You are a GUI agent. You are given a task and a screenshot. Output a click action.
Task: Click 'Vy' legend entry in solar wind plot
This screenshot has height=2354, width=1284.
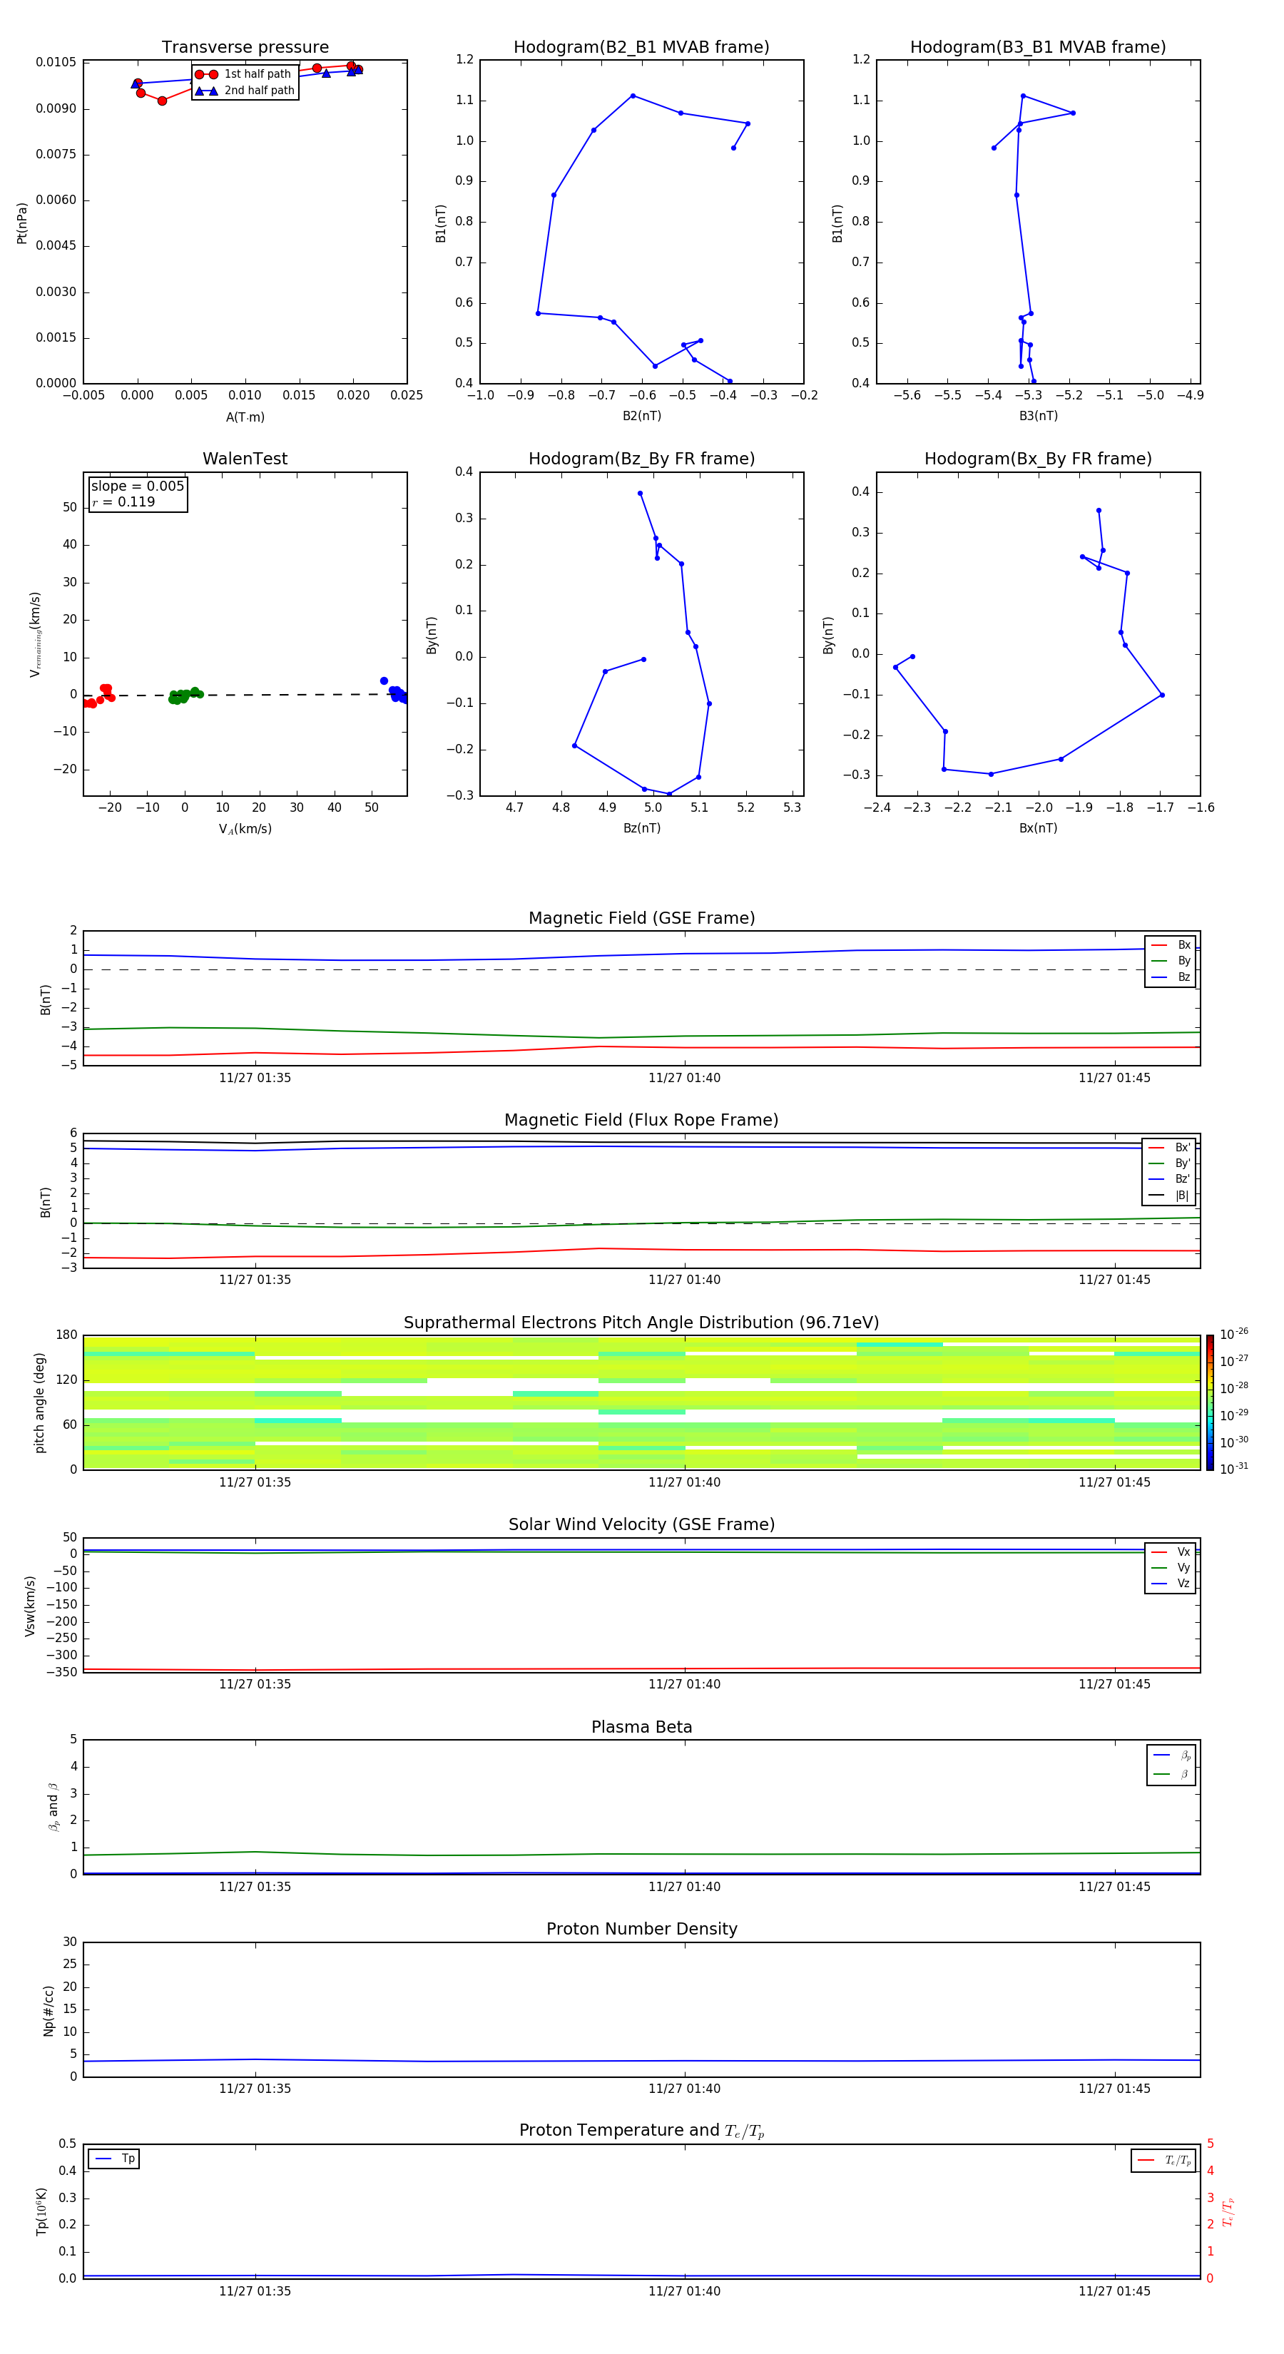click(1171, 1568)
